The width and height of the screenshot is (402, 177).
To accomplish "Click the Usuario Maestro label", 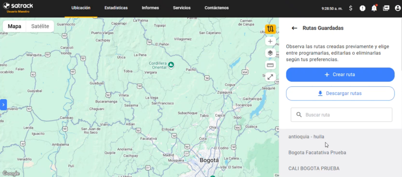I will click(18, 12).
